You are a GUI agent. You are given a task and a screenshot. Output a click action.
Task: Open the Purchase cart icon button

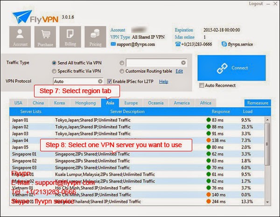45,37
